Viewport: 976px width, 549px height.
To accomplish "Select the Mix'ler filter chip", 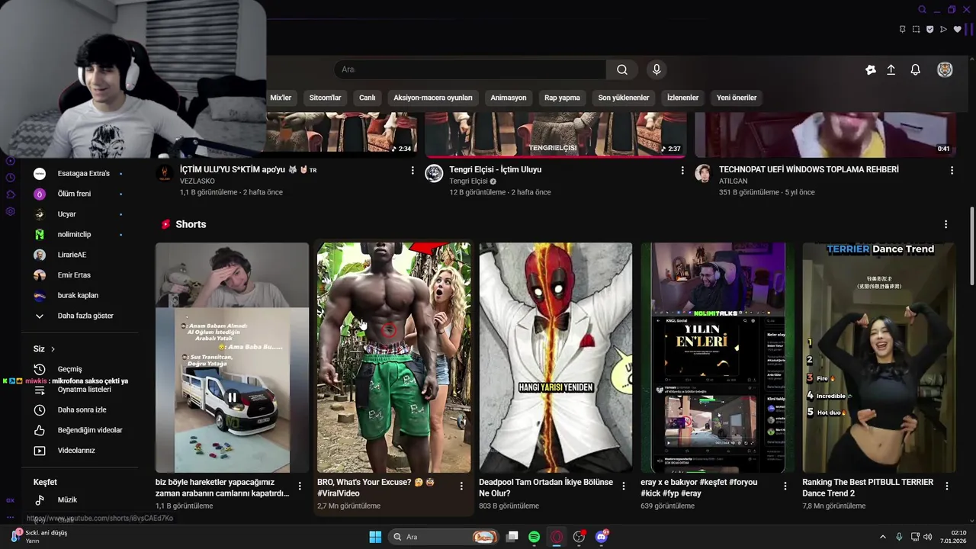I will coord(281,98).
